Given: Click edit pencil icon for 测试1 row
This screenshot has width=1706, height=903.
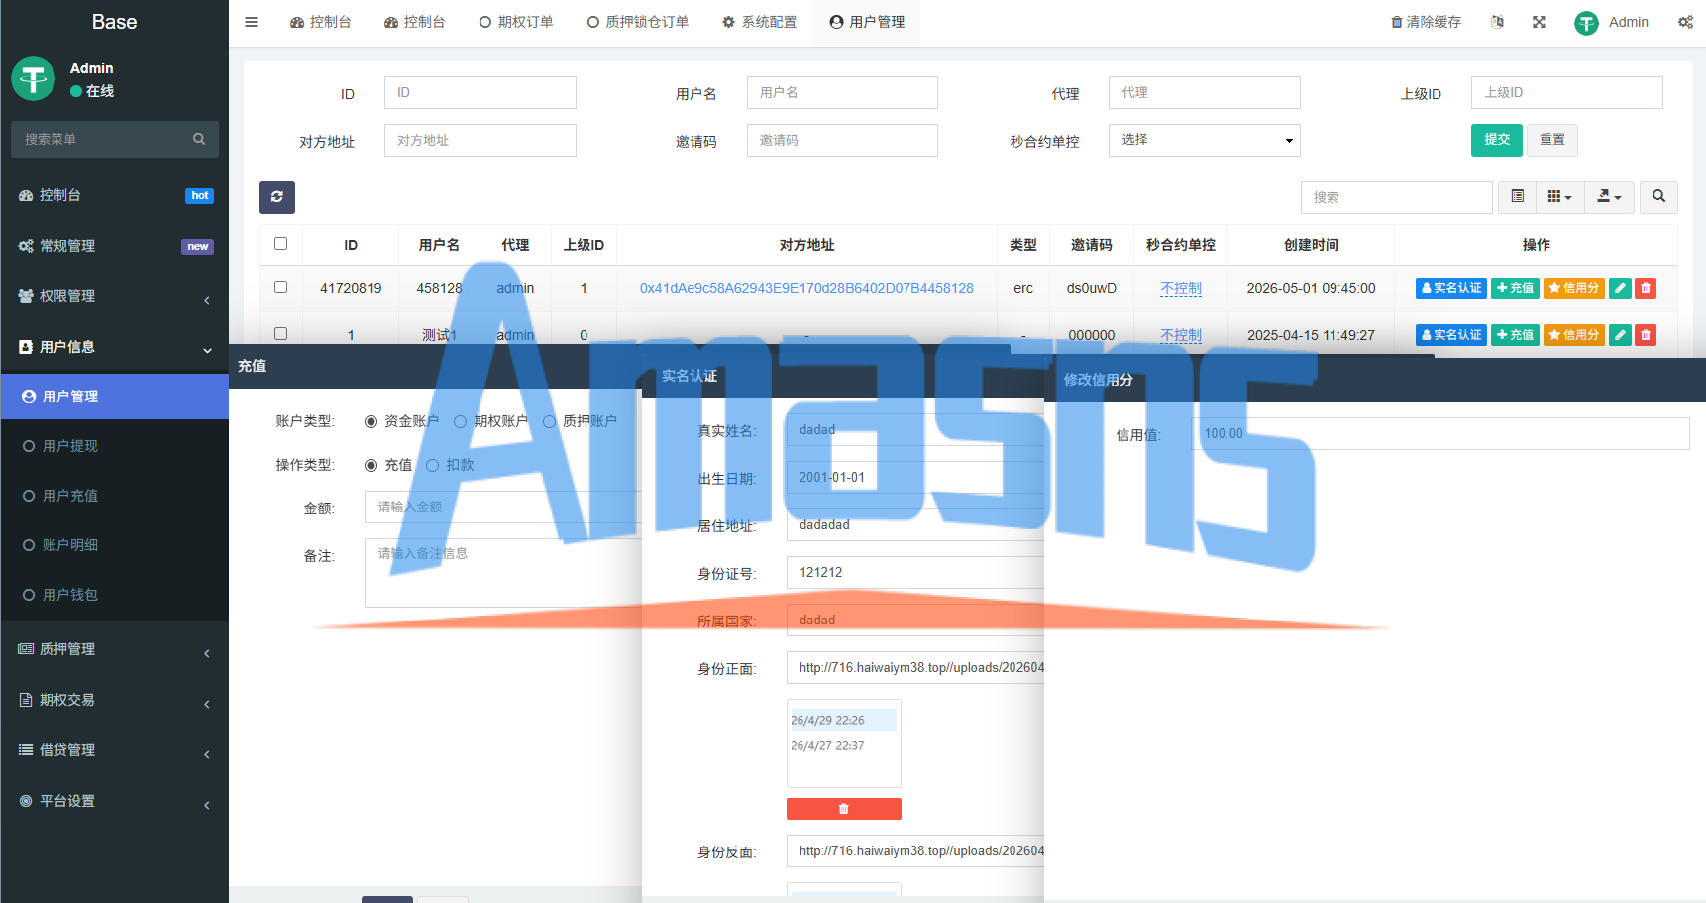Looking at the screenshot, I should (x=1620, y=335).
